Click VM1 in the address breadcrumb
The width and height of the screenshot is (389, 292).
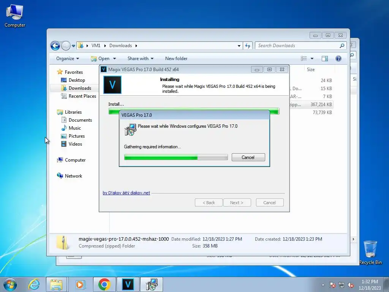[x=96, y=46]
